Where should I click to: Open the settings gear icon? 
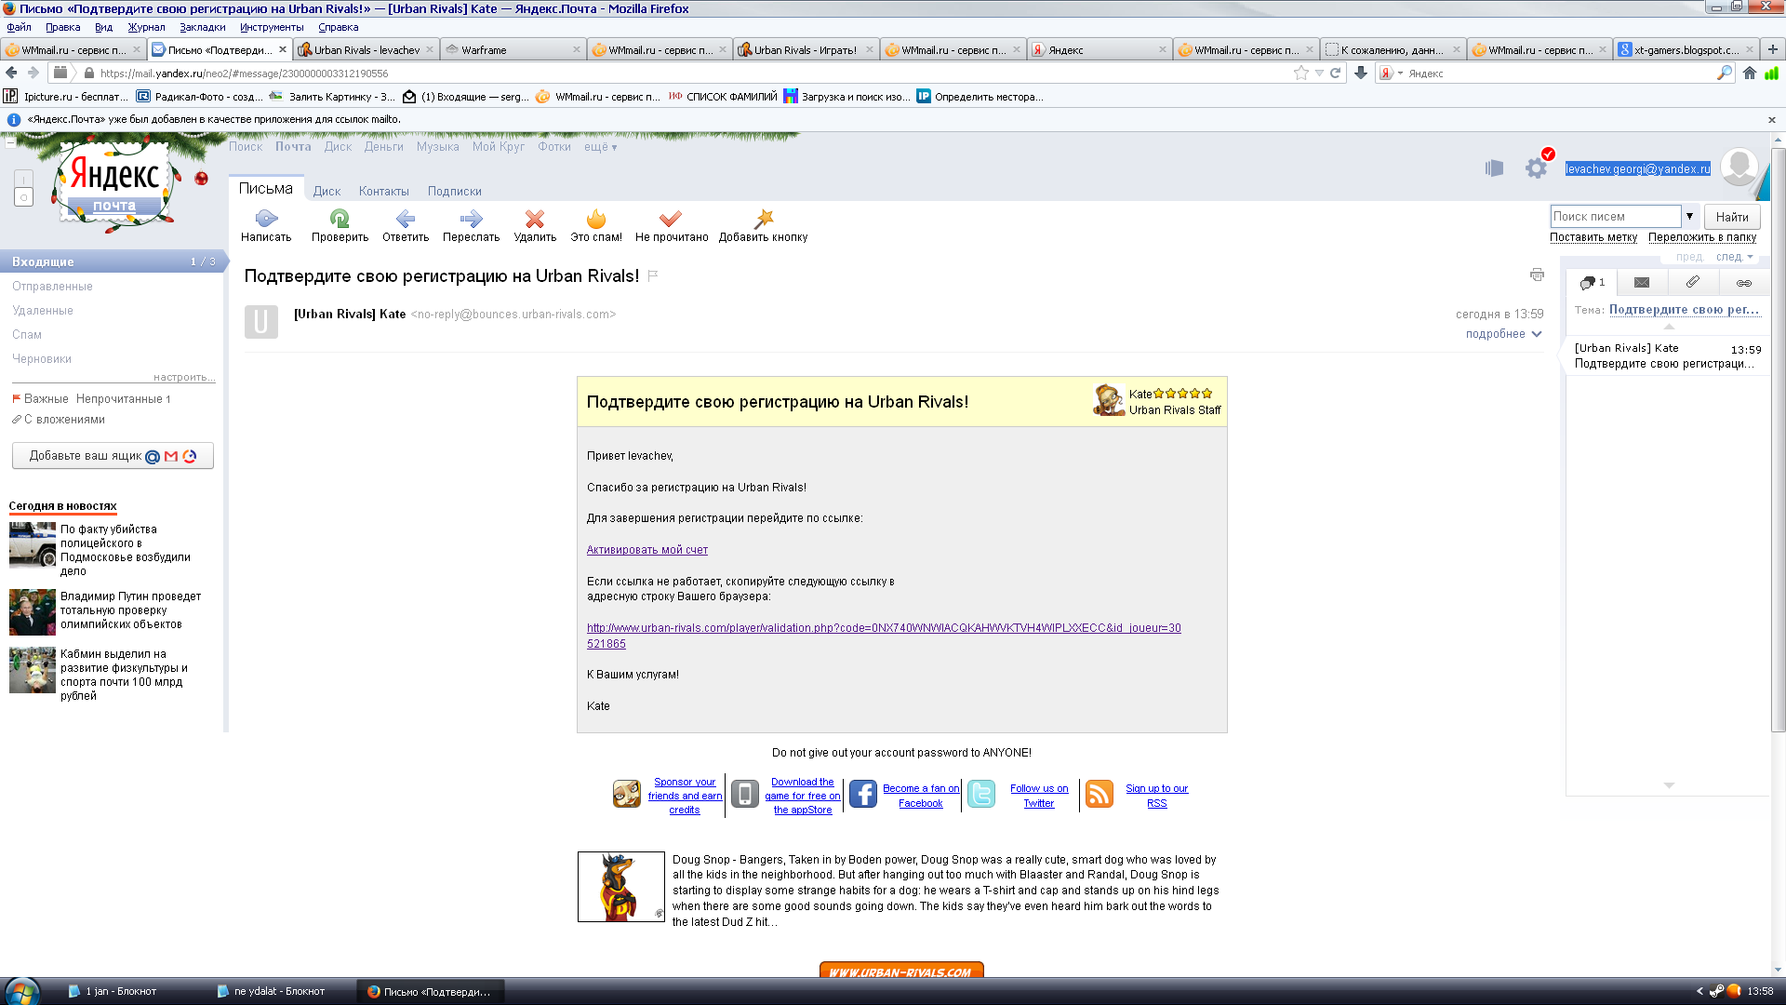(x=1536, y=168)
